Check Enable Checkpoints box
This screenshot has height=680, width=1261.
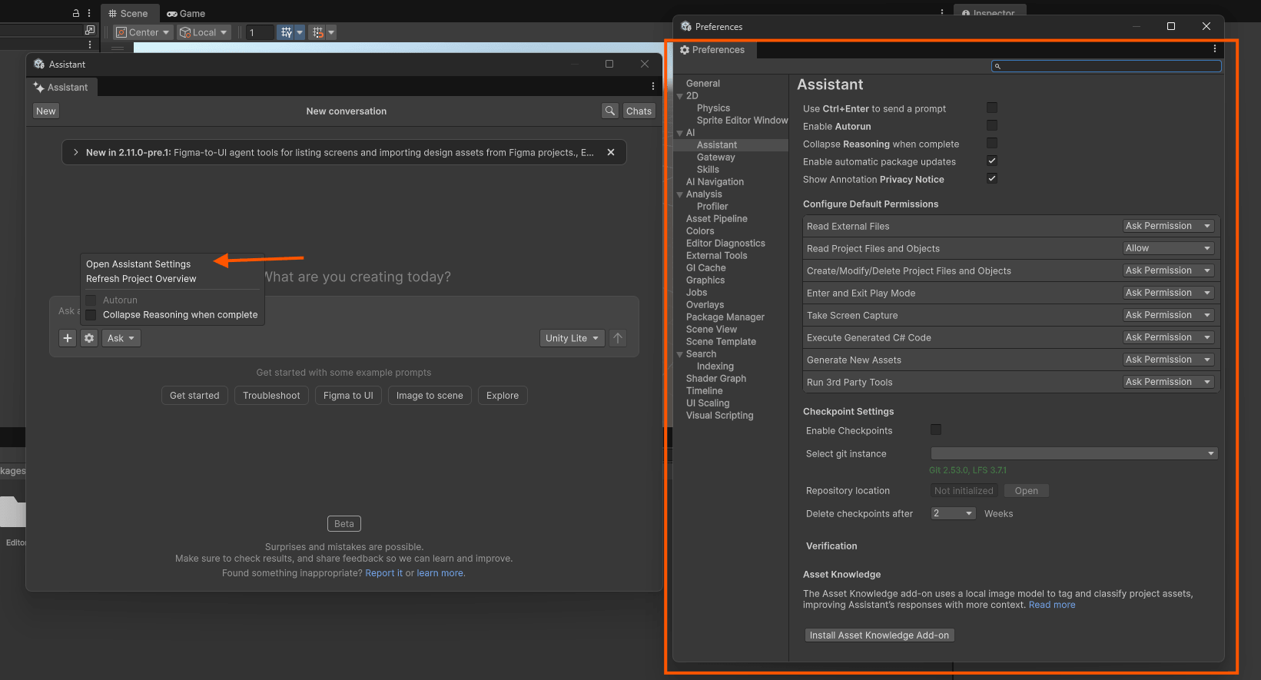click(x=936, y=430)
